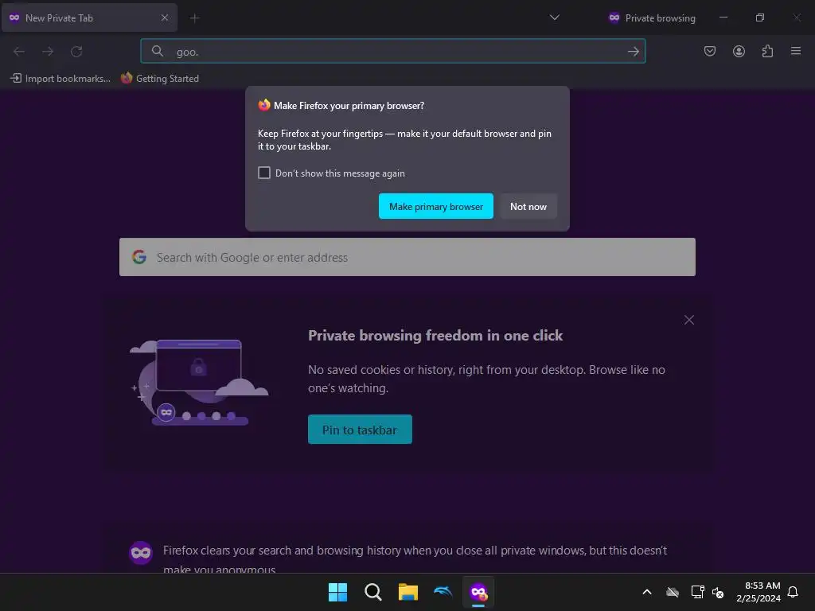Open the Save to Pocket icon
The image size is (815, 611).
click(x=709, y=51)
